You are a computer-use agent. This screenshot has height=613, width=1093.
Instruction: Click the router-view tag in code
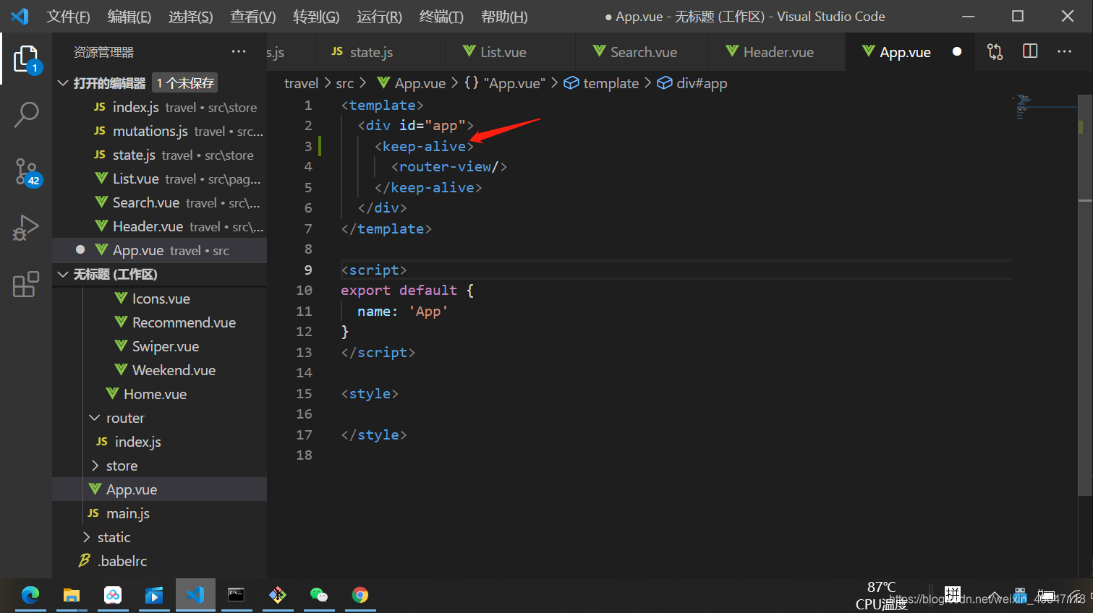click(449, 166)
